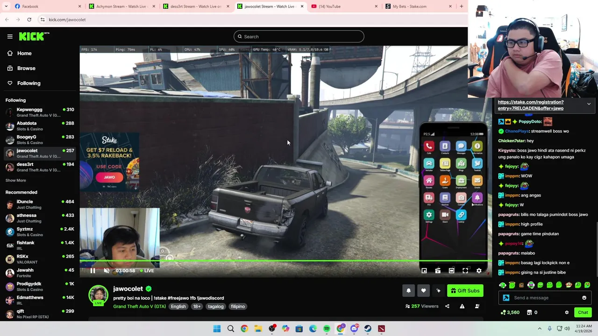Image resolution: width=598 pixels, height=336 pixels.
Task: View 3,560 channel points
Action: click(x=510, y=313)
